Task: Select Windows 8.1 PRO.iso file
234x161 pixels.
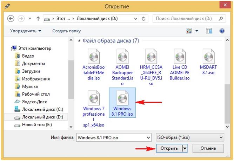Action: [122, 103]
